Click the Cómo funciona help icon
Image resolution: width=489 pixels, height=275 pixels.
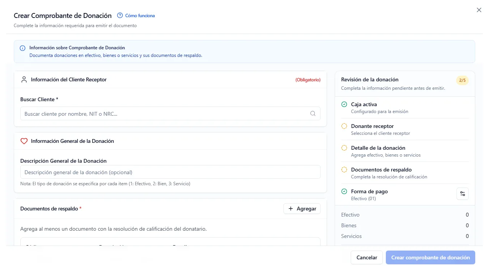(120, 16)
